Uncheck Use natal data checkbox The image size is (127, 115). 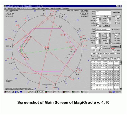[x=111, y=43]
